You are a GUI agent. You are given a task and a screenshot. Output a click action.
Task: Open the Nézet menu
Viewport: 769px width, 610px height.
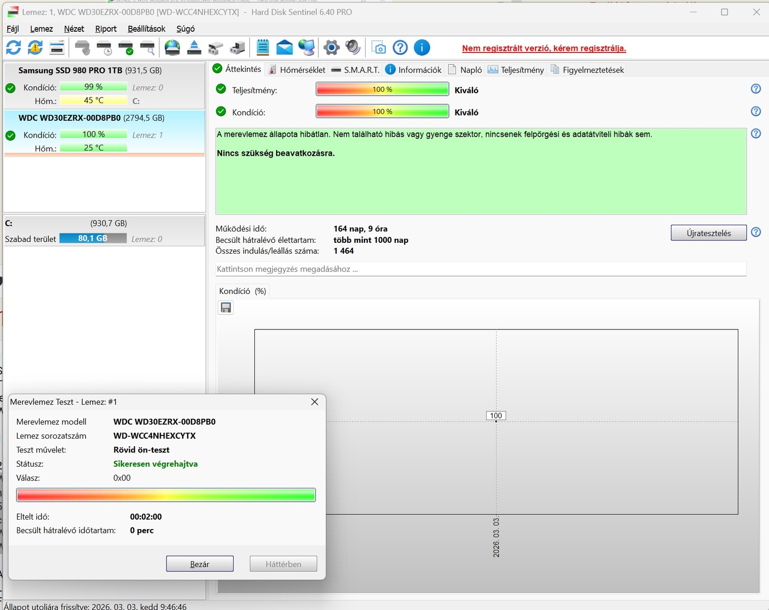(74, 29)
